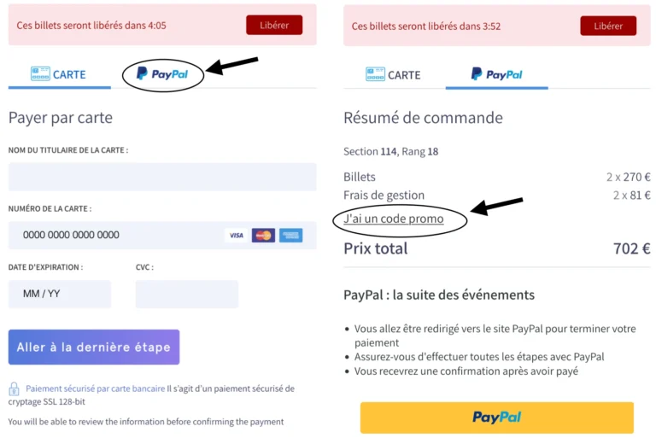The width and height of the screenshot is (656, 438).
Task: Click Aller à la dernière étape button
Action: 94,347
